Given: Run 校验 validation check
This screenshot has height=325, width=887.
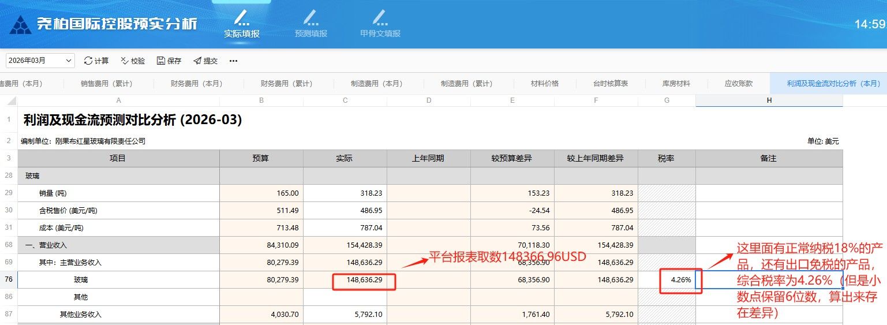Looking at the screenshot, I should tap(124, 61).
